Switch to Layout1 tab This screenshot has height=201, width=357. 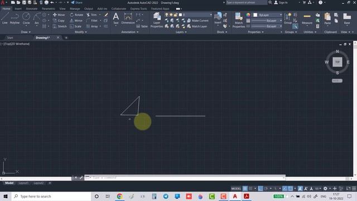[23, 183]
